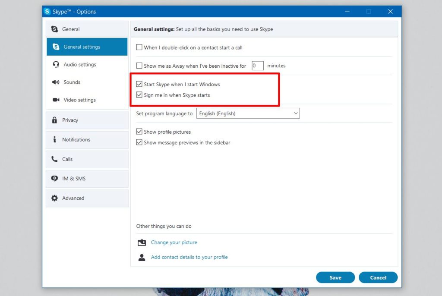Open the program language dropdown
The width and height of the screenshot is (442, 296).
tap(296, 113)
